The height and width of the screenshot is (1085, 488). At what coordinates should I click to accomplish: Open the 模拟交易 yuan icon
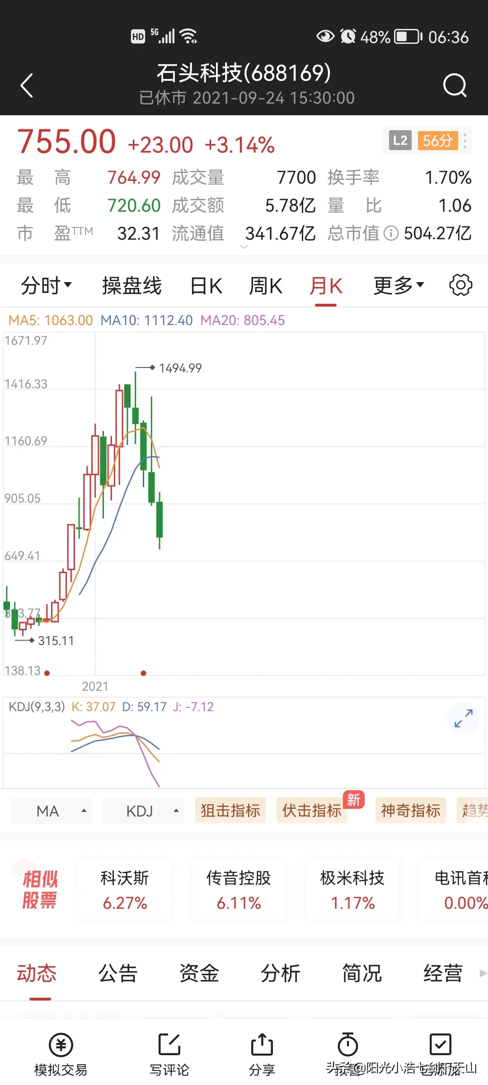tap(61, 1045)
